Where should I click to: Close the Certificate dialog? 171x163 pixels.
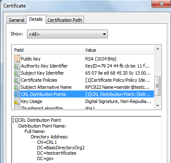(161, 4)
